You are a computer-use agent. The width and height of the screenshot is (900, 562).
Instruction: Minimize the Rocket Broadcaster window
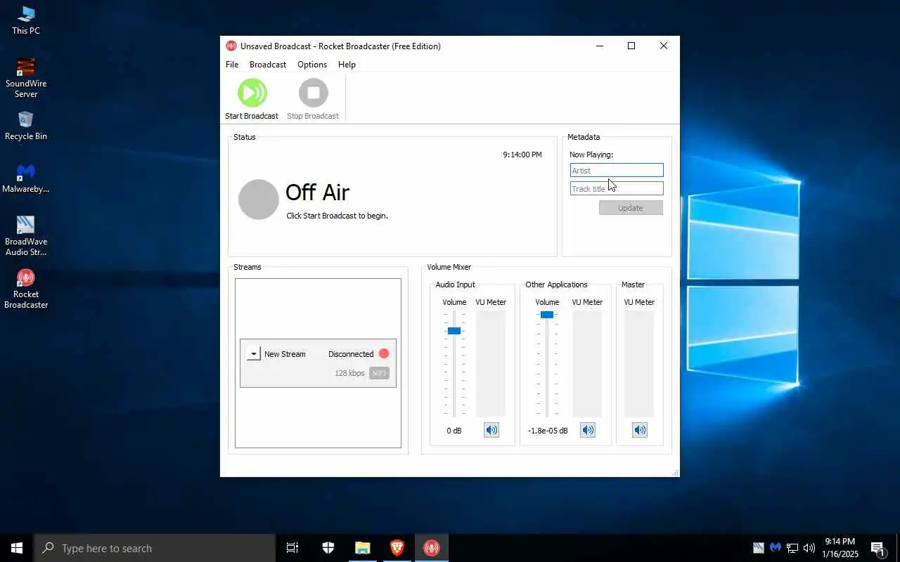[x=600, y=46]
